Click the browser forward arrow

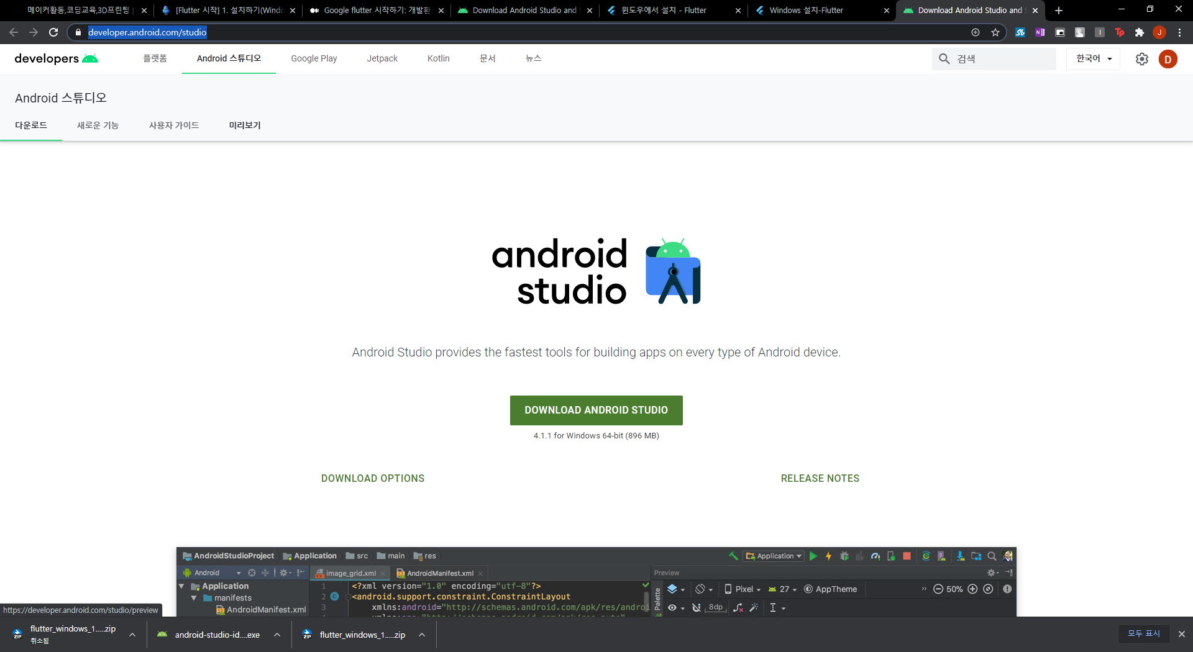[x=34, y=32]
